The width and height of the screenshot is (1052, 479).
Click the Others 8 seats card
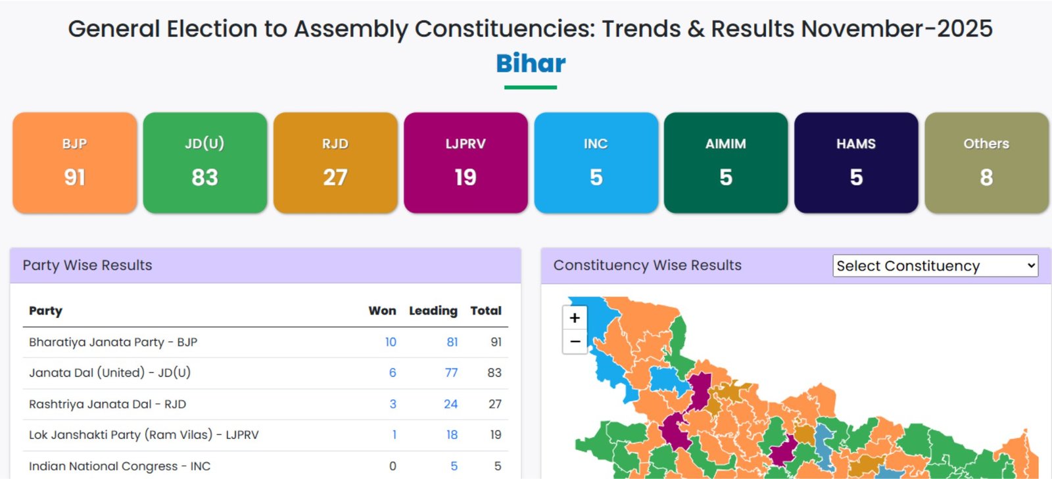coord(986,162)
